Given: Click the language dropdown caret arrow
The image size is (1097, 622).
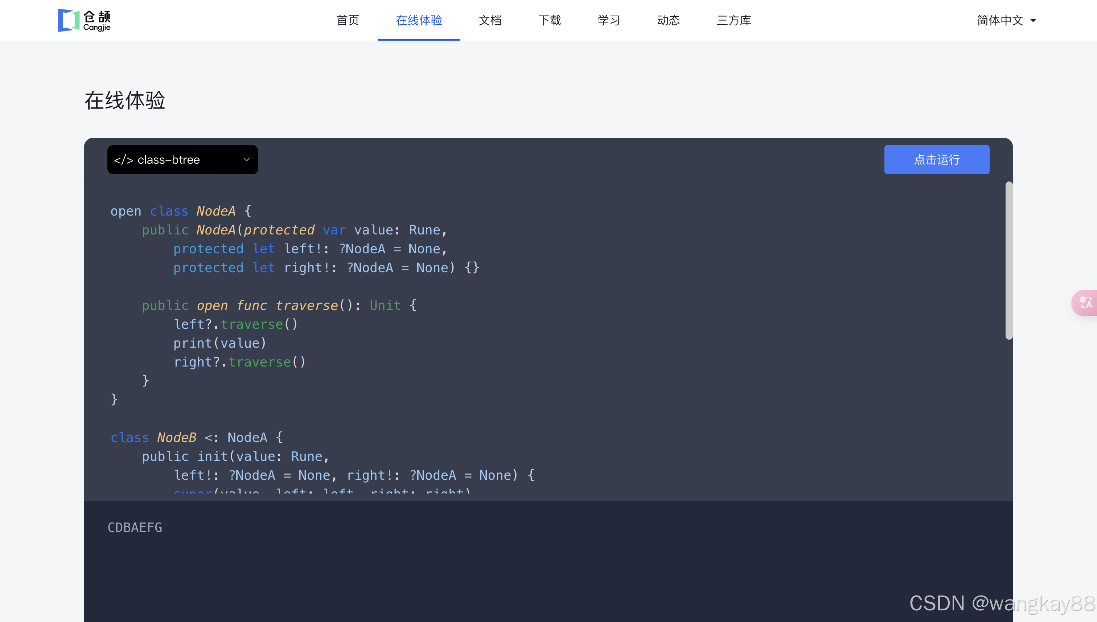Looking at the screenshot, I should click(x=1033, y=21).
